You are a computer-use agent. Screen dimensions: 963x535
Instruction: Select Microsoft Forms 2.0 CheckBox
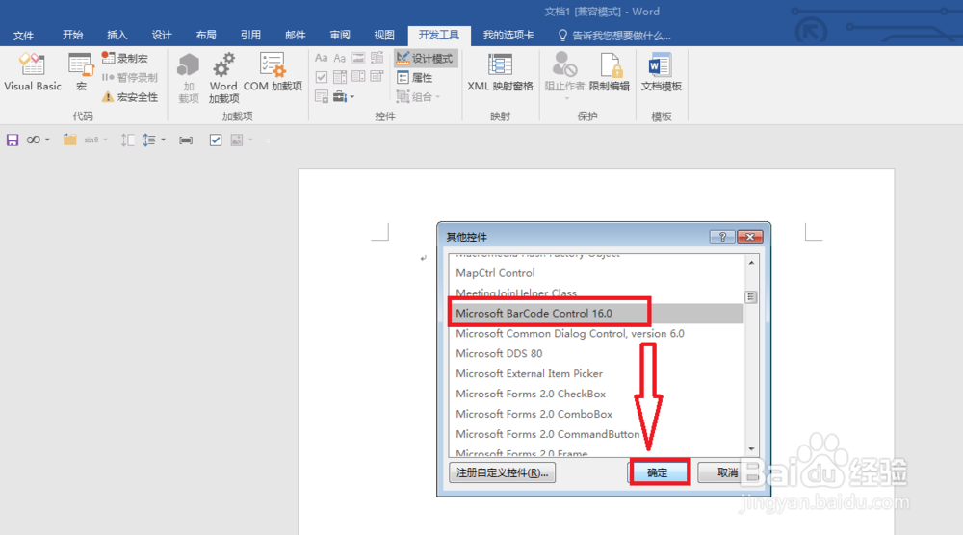point(596,394)
